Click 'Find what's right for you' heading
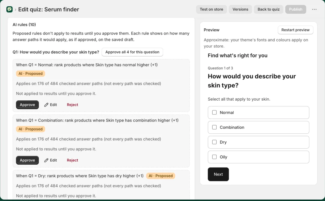The image size is (325, 201). pos(238,56)
